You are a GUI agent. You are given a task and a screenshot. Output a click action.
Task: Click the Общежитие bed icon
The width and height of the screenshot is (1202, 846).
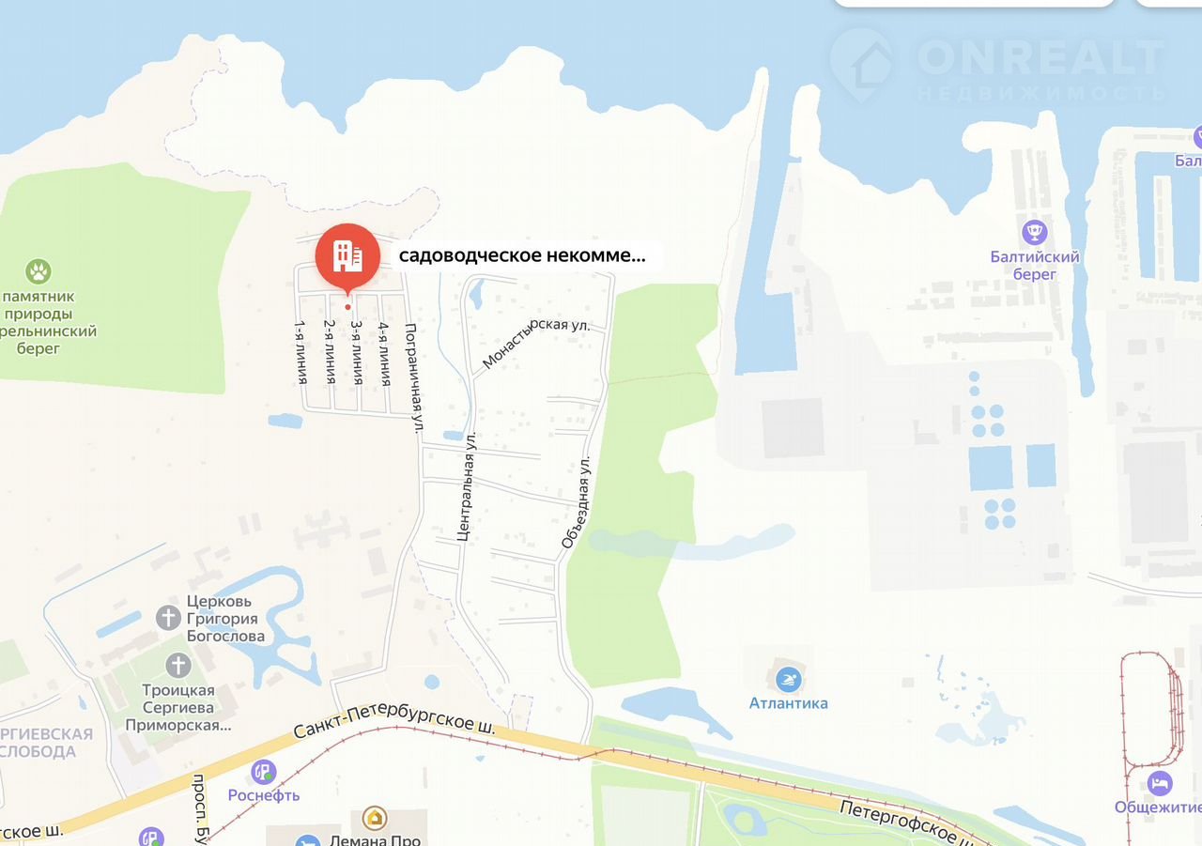pyautogui.click(x=1161, y=782)
